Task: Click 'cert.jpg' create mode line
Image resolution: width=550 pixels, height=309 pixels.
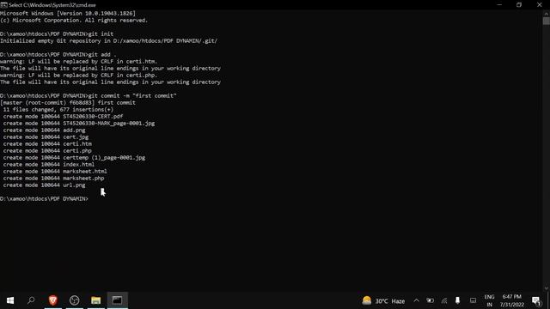Action: (46, 137)
